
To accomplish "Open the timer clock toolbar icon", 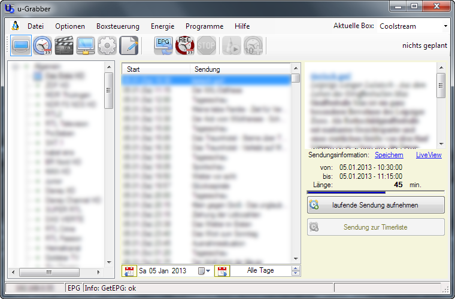I will [x=42, y=45].
